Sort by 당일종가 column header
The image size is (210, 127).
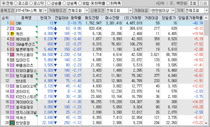point(169,18)
